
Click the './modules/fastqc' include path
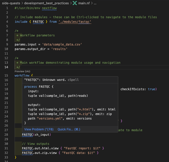tap(75, 22)
